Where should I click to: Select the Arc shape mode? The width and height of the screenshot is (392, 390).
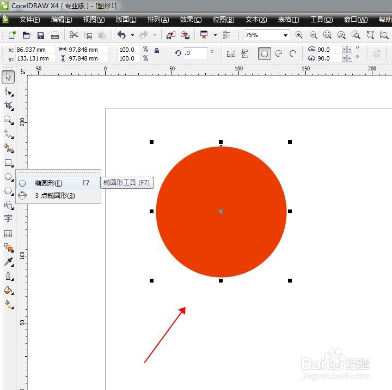point(293,53)
